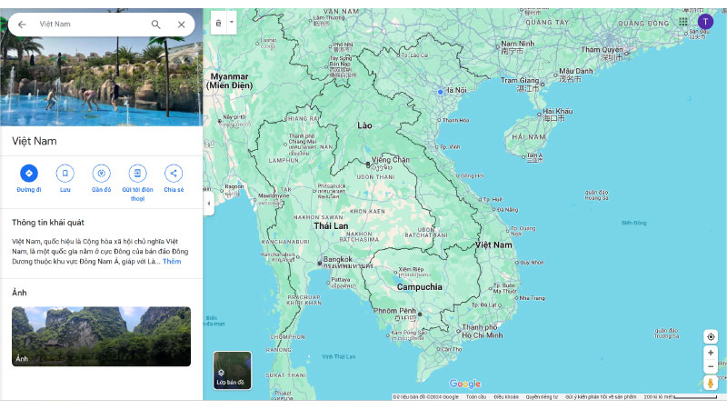Open the account avatar T

pos(705,21)
